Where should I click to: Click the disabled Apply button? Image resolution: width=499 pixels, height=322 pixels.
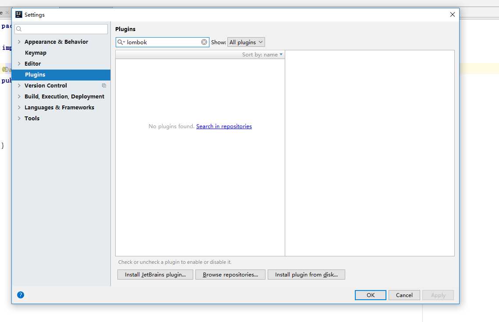(438, 295)
